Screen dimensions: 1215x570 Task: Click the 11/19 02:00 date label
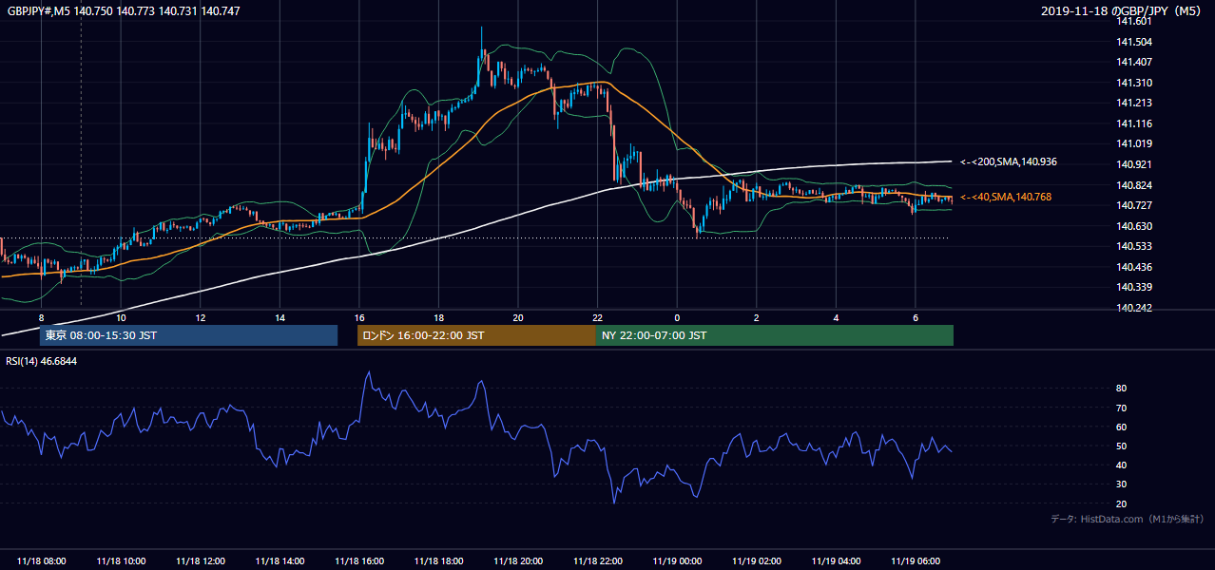[757, 560]
